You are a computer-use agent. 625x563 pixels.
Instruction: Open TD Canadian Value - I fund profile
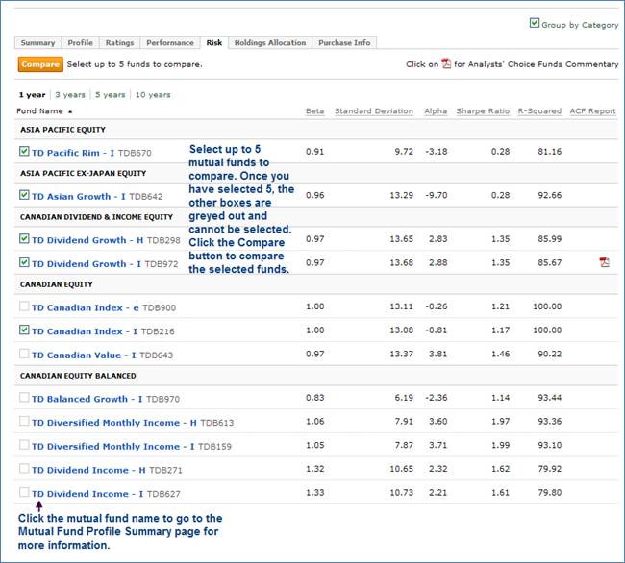tap(84, 355)
